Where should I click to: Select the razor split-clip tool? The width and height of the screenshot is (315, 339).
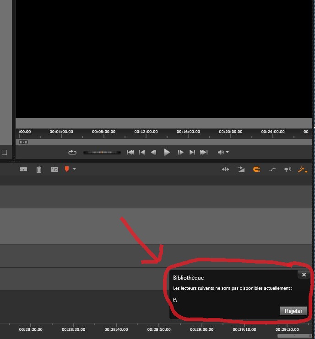click(x=24, y=169)
